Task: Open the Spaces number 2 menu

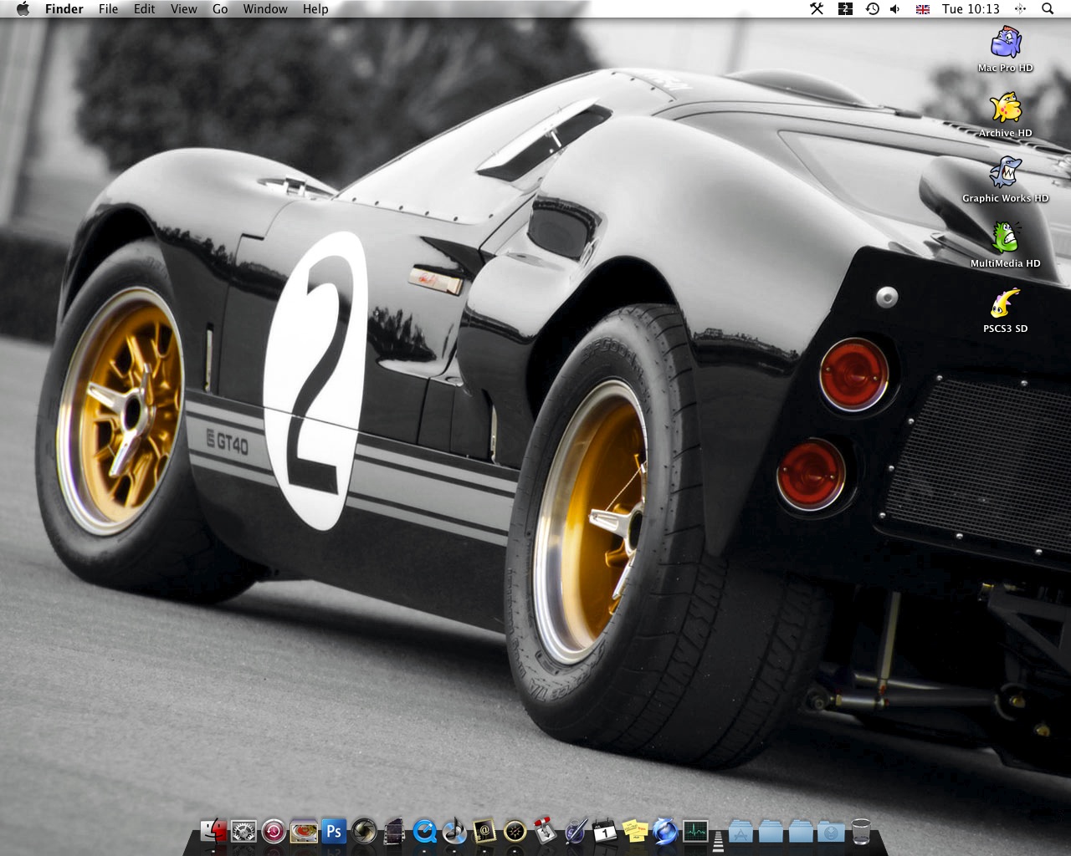Action: click(845, 9)
